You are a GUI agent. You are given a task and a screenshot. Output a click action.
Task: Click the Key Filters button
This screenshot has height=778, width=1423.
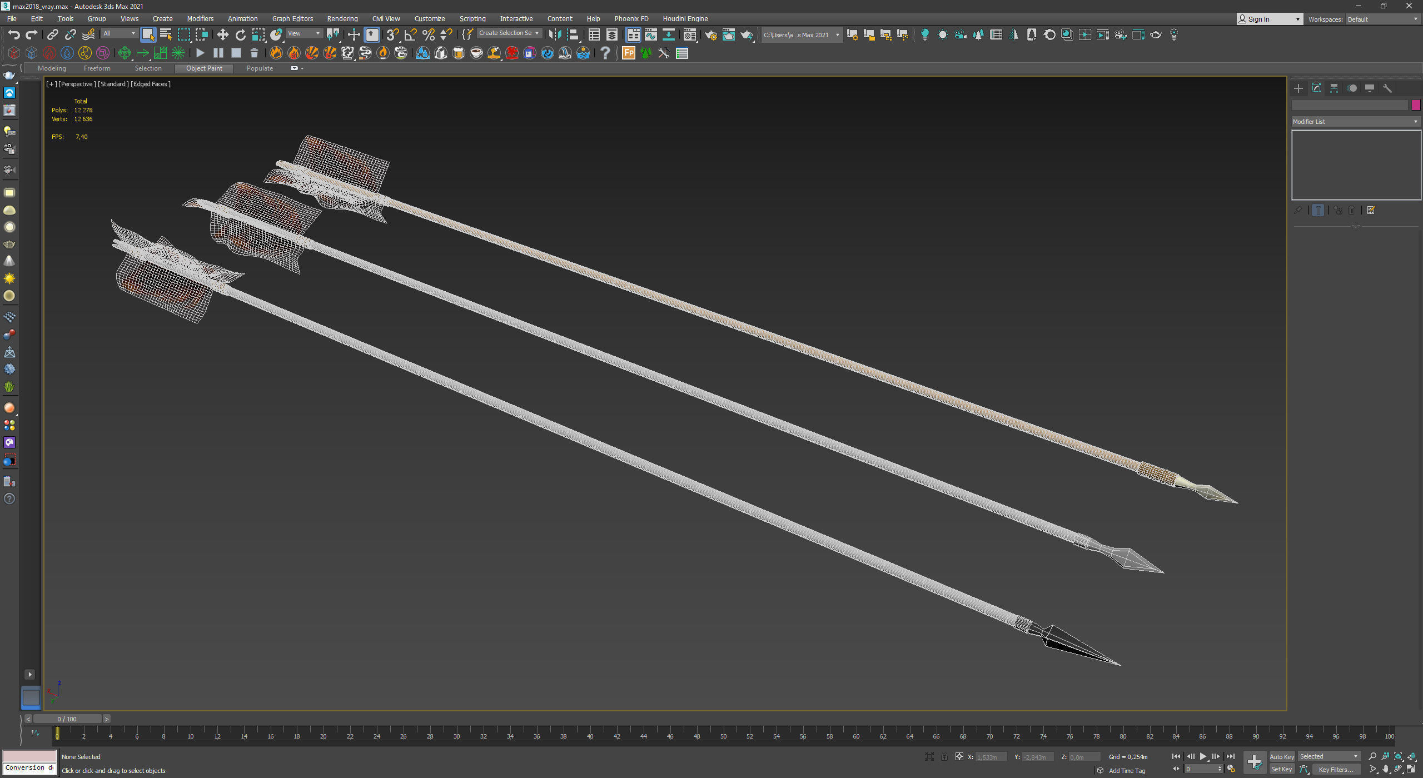pyautogui.click(x=1335, y=770)
